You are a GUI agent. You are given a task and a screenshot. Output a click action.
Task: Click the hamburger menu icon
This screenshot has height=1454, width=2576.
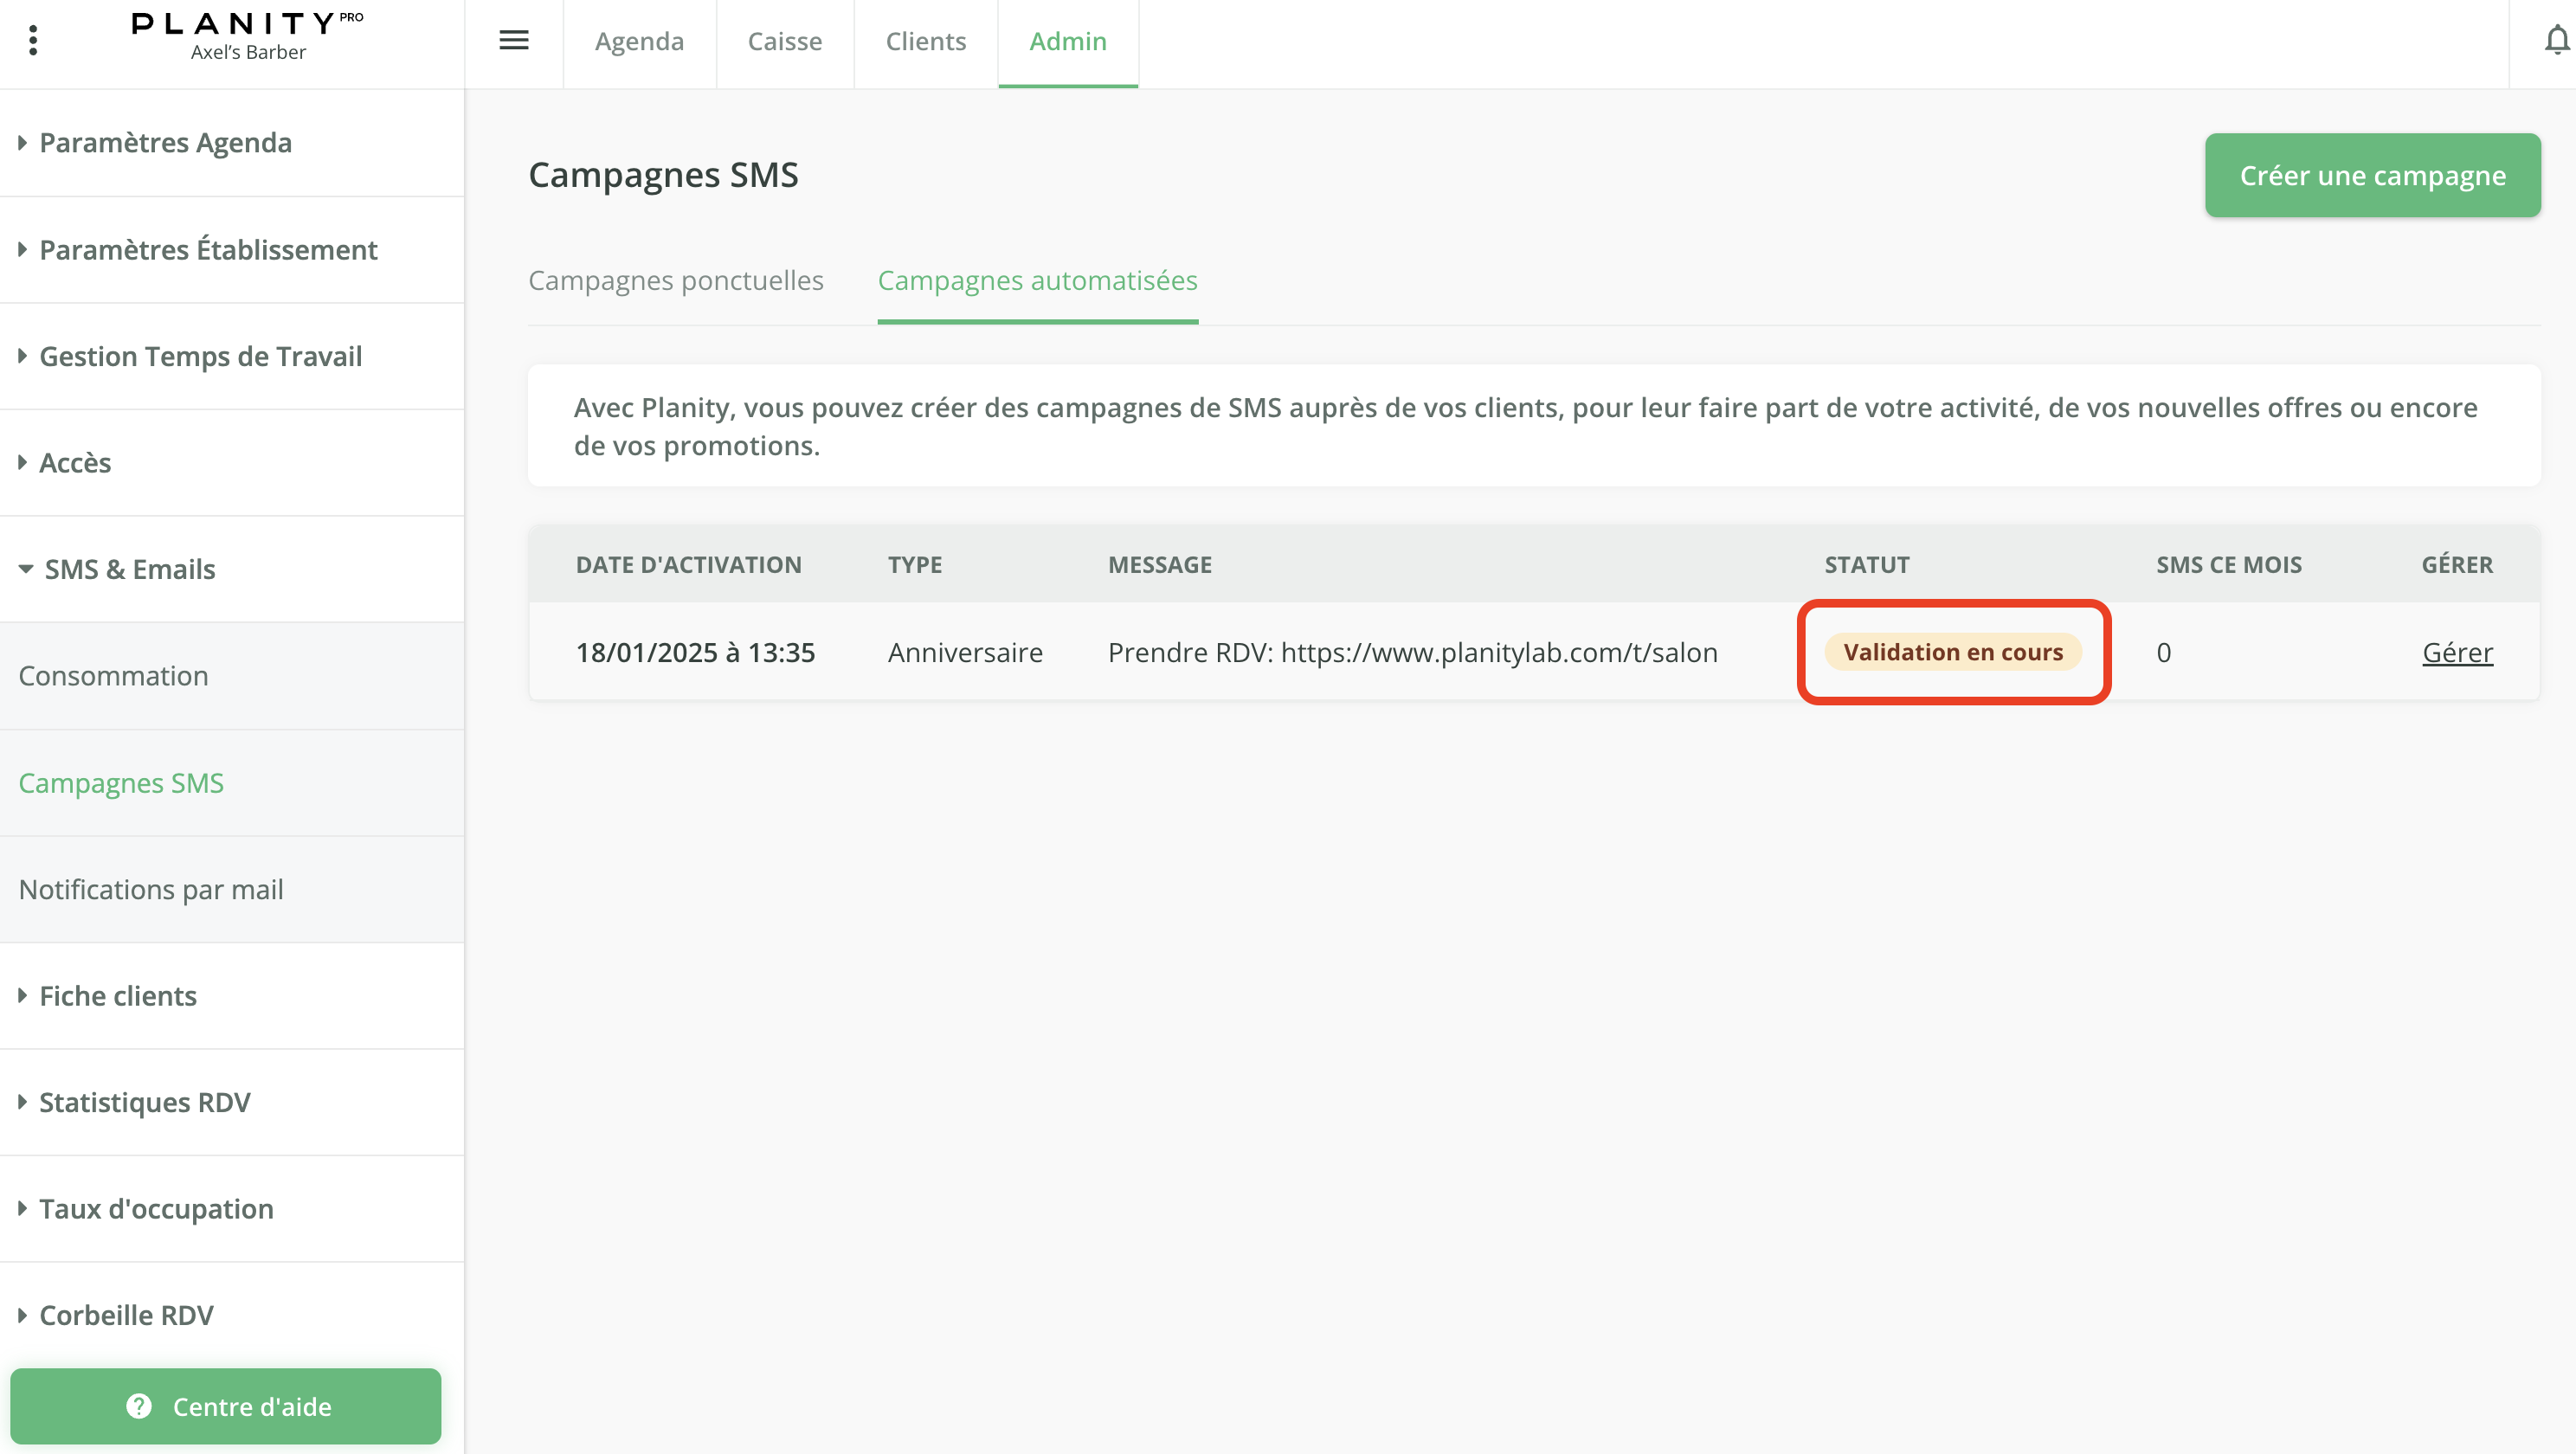[514, 40]
